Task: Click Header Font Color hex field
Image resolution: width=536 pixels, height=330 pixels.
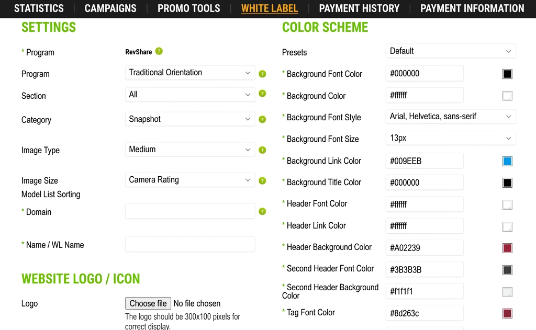Action: [425, 204]
